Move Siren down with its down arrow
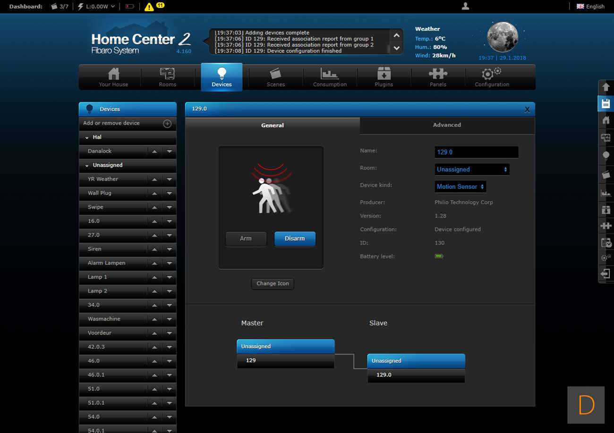The height and width of the screenshot is (433, 614). tap(169, 249)
